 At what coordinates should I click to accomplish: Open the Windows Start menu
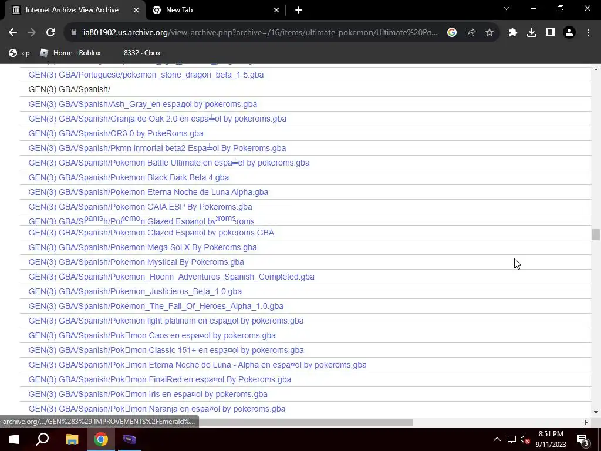coord(14,439)
